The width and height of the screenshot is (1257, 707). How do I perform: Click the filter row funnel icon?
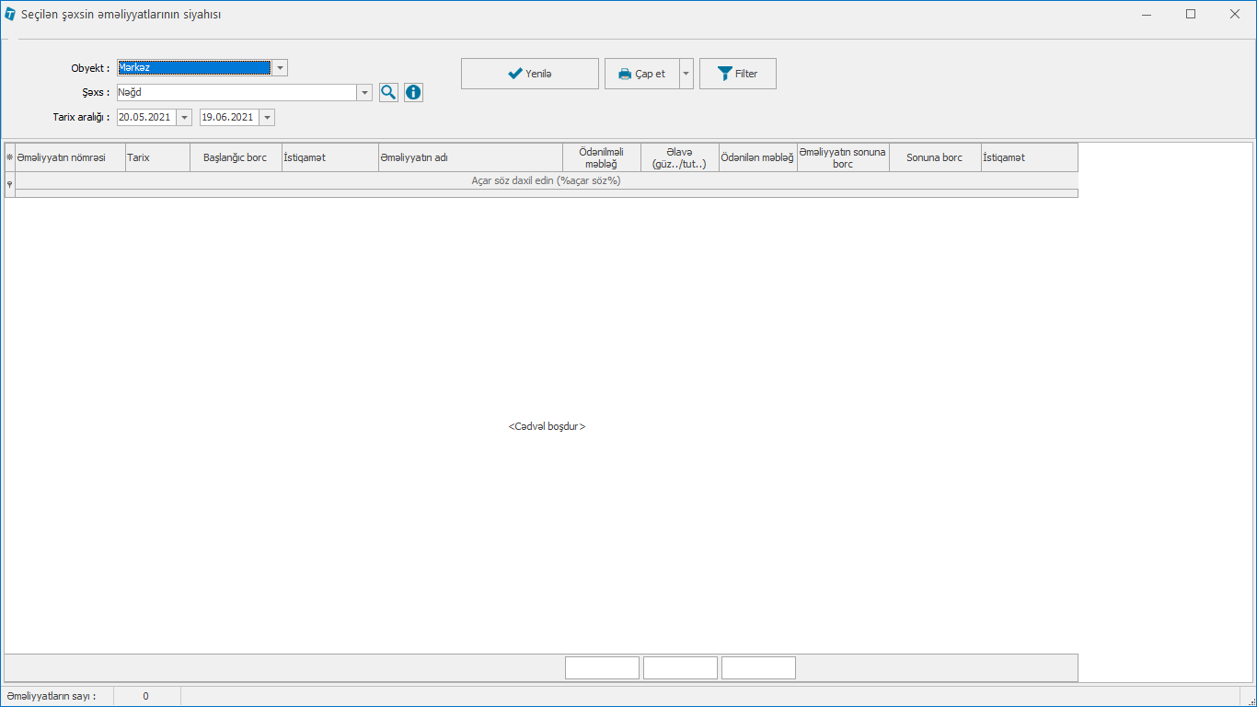coord(9,184)
